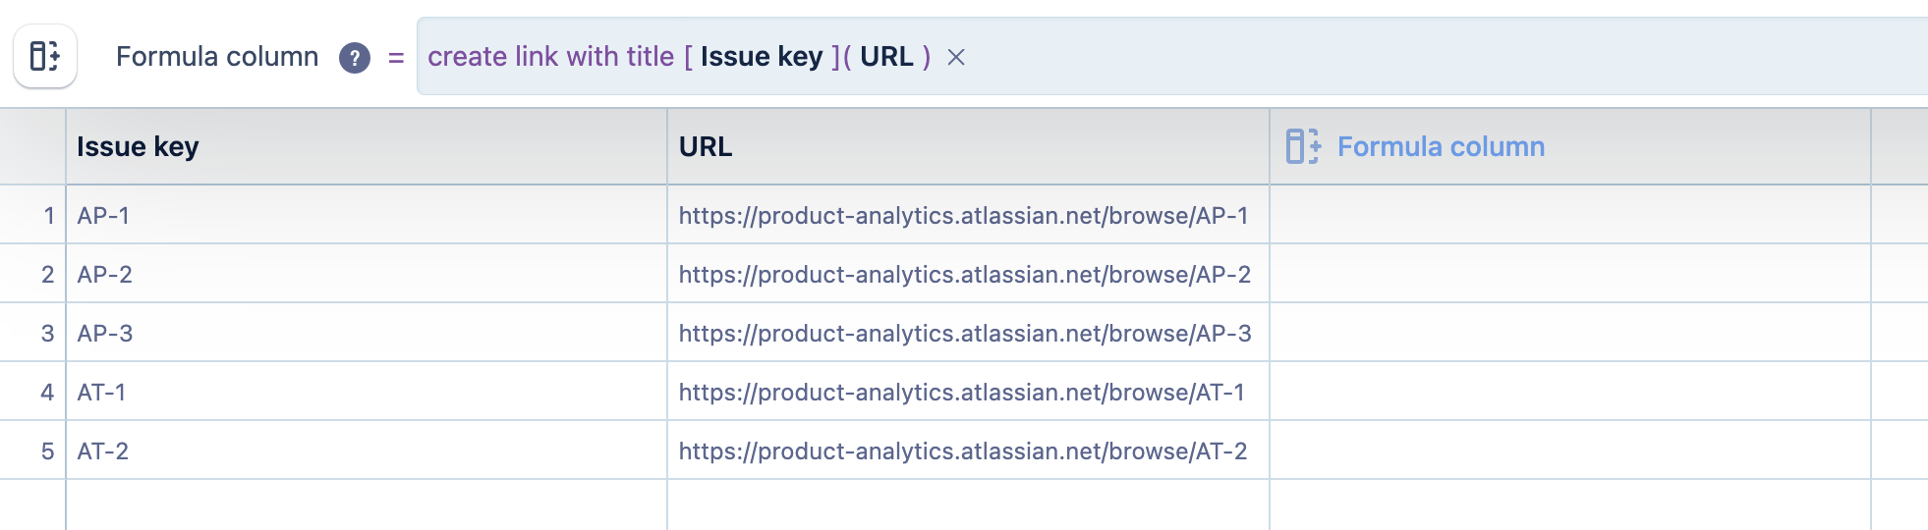
Task: Select row number 3
Action: (x=47, y=333)
